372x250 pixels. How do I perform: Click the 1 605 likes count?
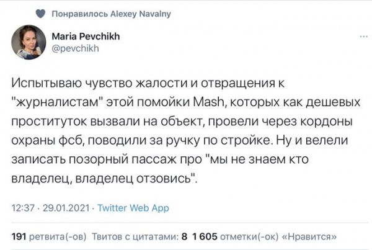click(x=205, y=236)
